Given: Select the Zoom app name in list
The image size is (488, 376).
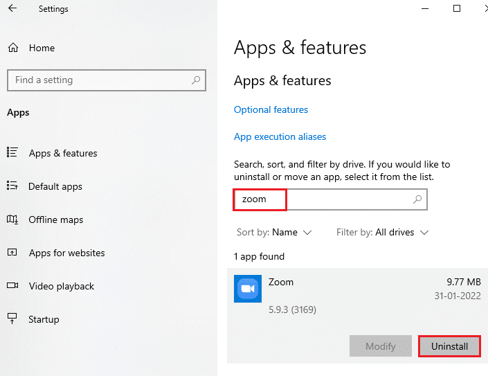Looking at the screenshot, I should tap(281, 282).
